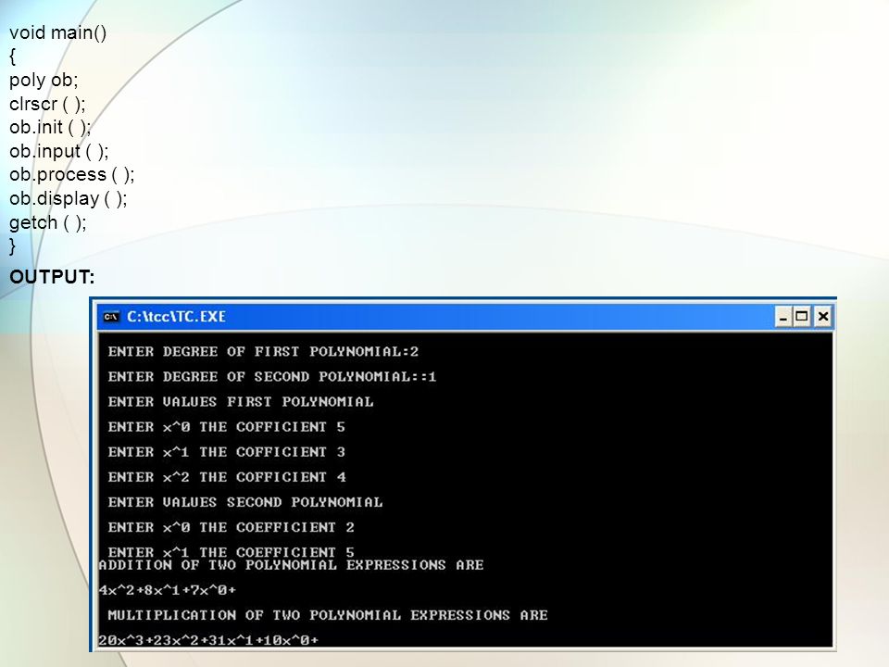Click the 'ob.init ( );' code line
The height and width of the screenshot is (667, 889).
coord(50,128)
